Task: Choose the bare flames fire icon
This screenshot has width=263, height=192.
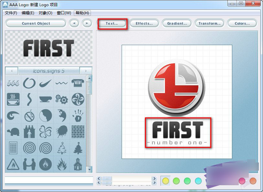Action: click(62, 164)
